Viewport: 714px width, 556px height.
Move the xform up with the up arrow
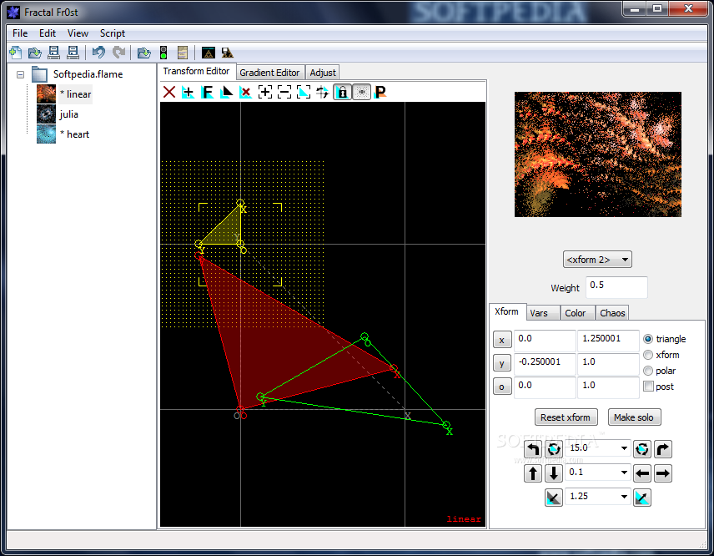(533, 473)
